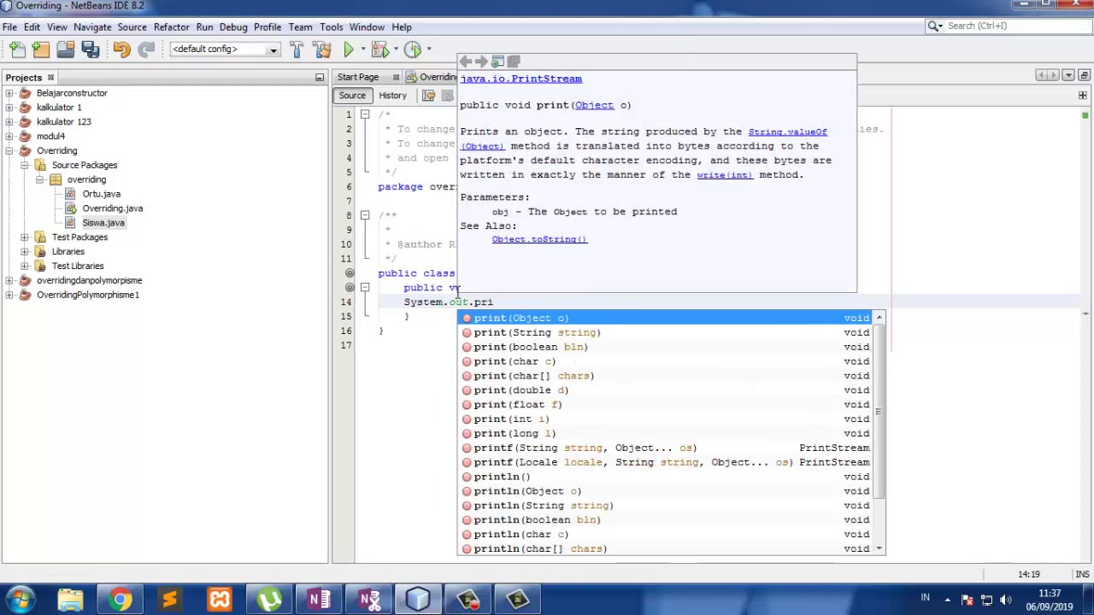1094x615 pixels.
Task: Open the Refactor menu
Action: pos(171,27)
